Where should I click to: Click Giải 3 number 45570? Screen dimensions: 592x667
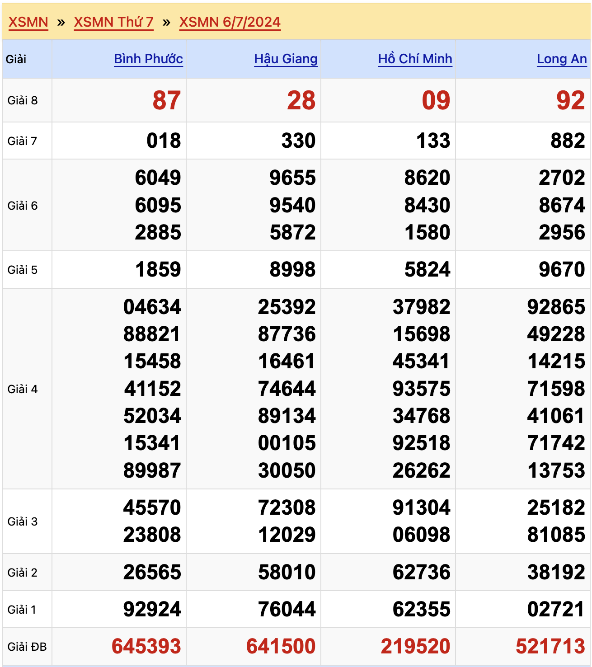[x=152, y=507]
